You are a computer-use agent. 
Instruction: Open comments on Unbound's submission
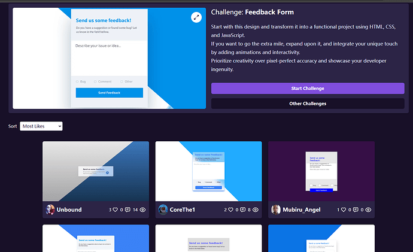(127, 210)
